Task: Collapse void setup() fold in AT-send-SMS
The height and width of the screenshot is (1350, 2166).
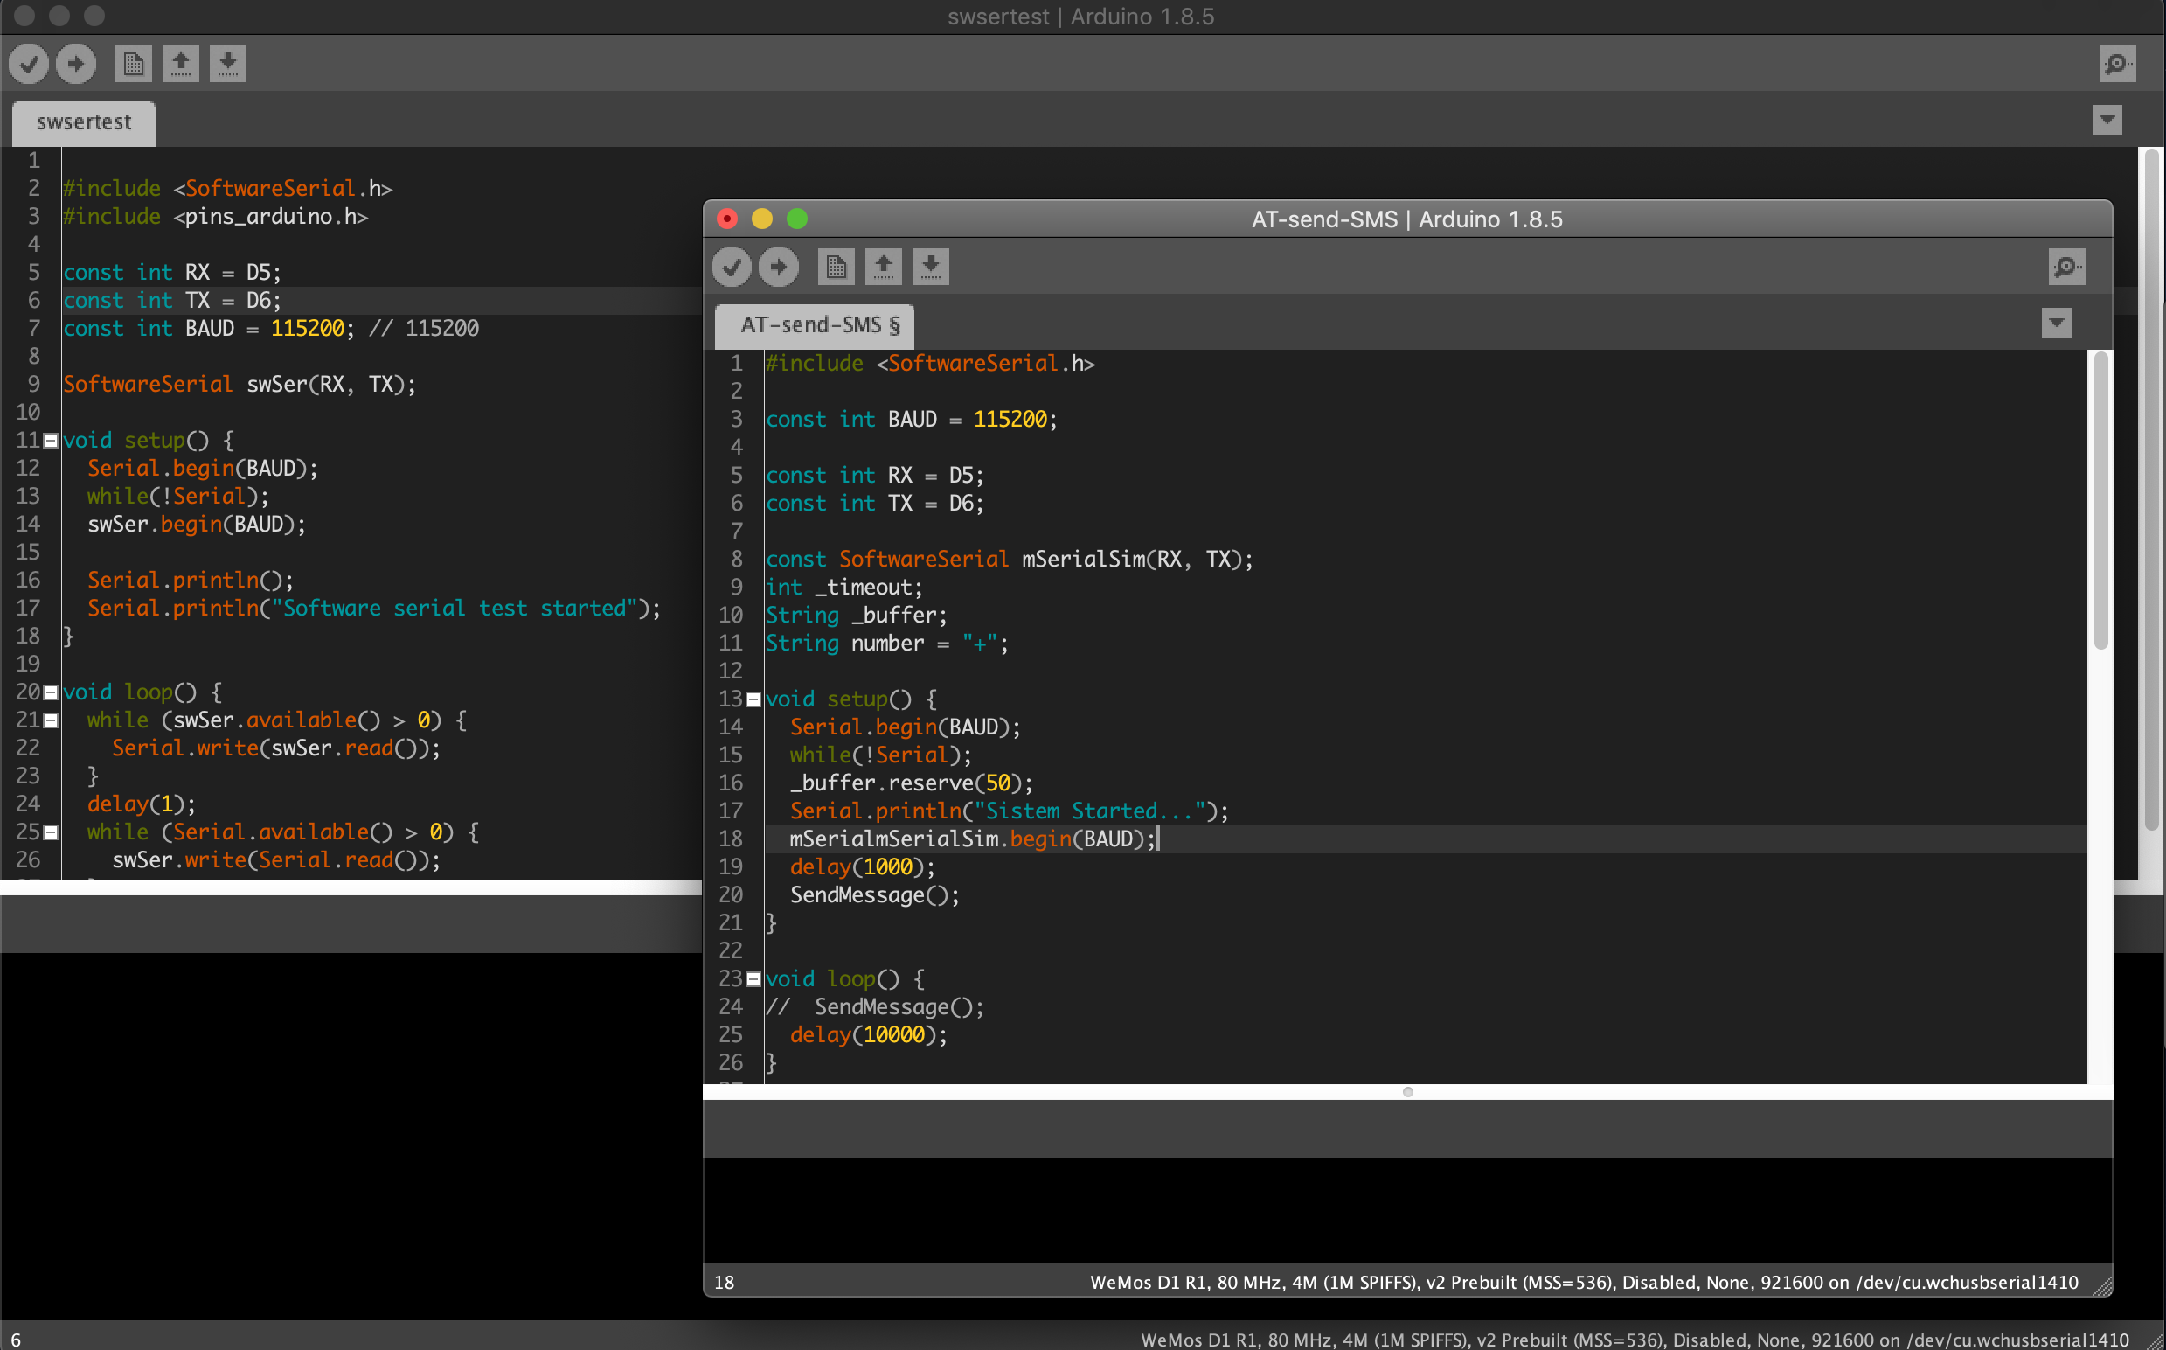Action: [753, 700]
